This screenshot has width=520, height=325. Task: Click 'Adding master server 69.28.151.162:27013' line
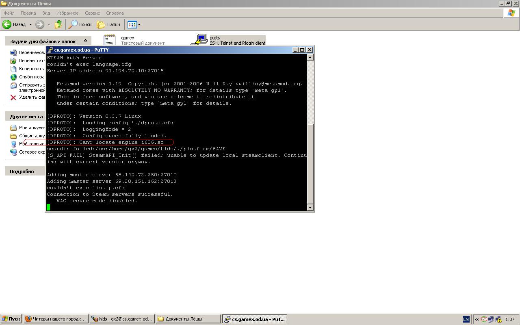coord(112,181)
